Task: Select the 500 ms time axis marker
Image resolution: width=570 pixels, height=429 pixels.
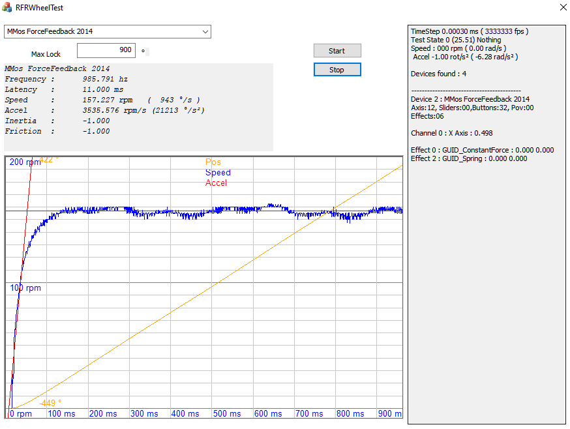Action: pos(226,413)
